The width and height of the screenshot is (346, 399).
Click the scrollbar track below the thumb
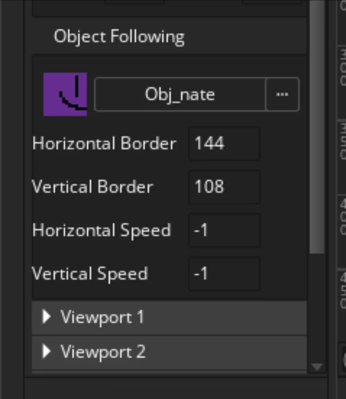pos(316,308)
